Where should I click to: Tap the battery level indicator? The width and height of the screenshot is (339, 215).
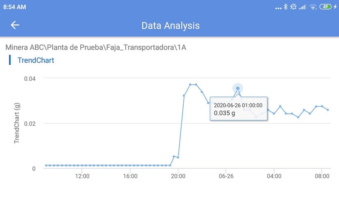tap(325, 7)
